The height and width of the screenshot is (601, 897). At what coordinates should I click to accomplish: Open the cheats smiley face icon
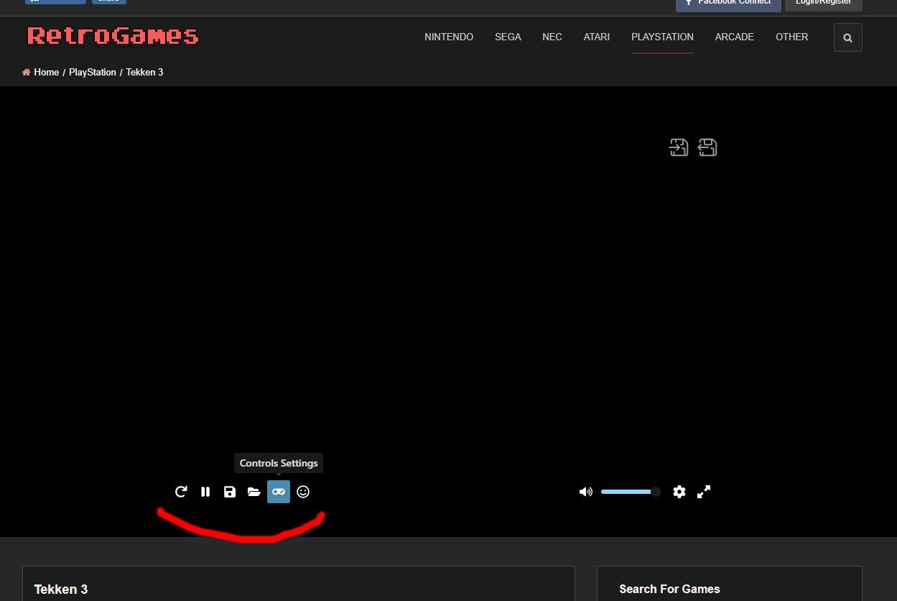click(303, 492)
